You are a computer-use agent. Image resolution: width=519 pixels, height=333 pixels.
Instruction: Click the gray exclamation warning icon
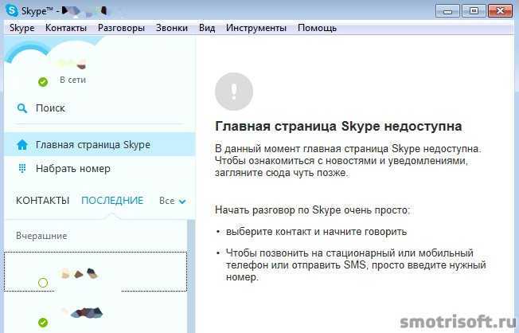click(234, 92)
